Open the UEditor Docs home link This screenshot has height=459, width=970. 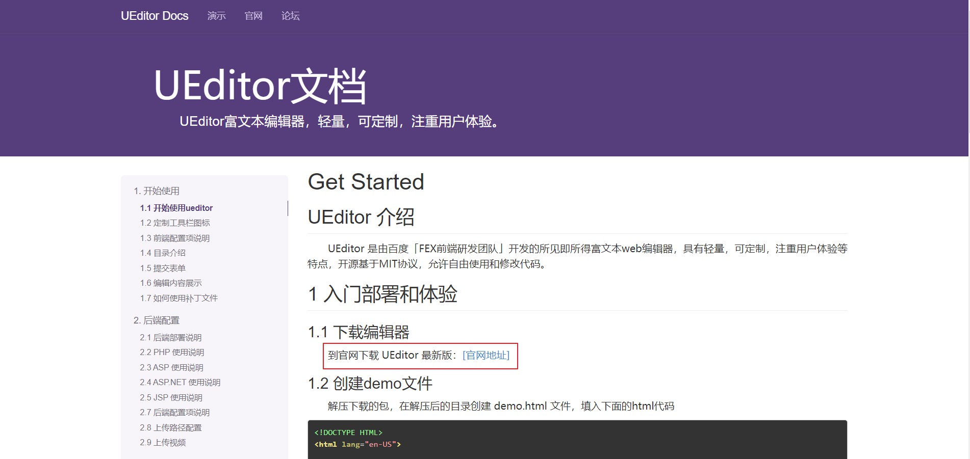[155, 16]
